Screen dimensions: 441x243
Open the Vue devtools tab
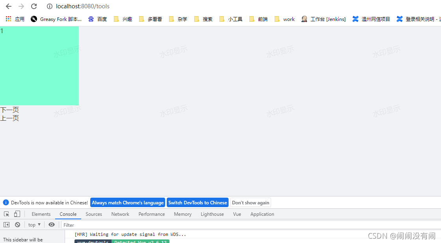pos(237,214)
